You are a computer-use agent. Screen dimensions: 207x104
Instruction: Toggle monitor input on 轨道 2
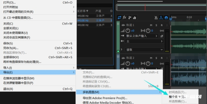(x=162, y=64)
